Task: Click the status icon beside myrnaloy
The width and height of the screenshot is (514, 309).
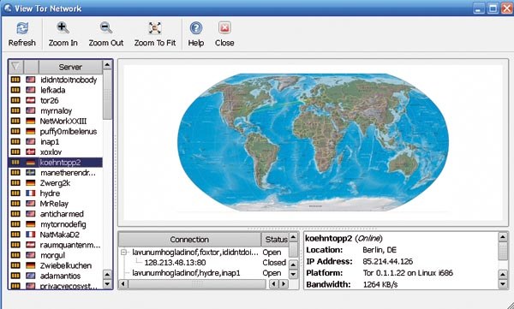Action: tap(15, 110)
